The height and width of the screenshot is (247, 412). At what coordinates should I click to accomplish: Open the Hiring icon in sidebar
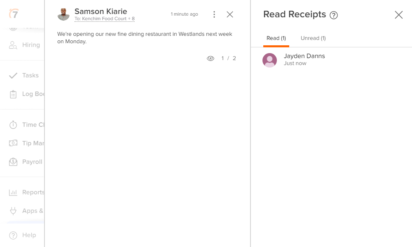(13, 45)
